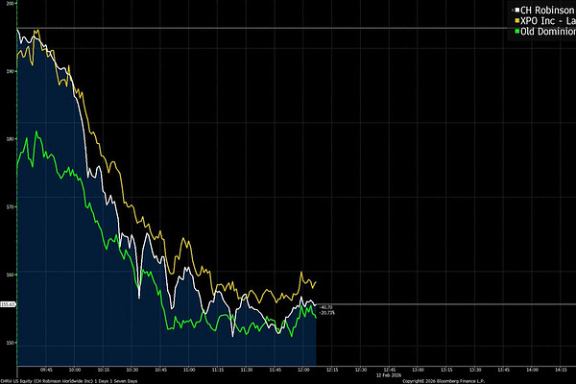Select the CH Robinson legend entry
576x384 pixels.
(x=544, y=11)
